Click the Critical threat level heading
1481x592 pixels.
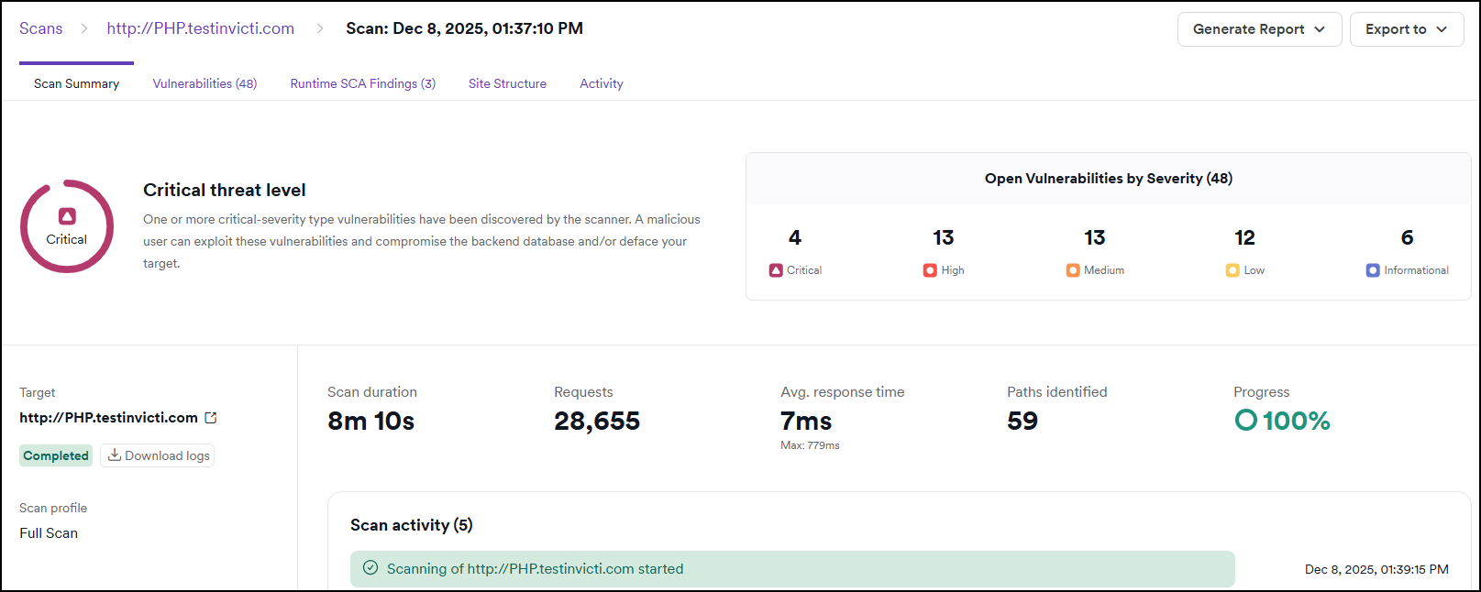click(225, 190)
